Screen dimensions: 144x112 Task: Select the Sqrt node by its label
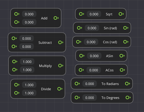tap(109, 14)
